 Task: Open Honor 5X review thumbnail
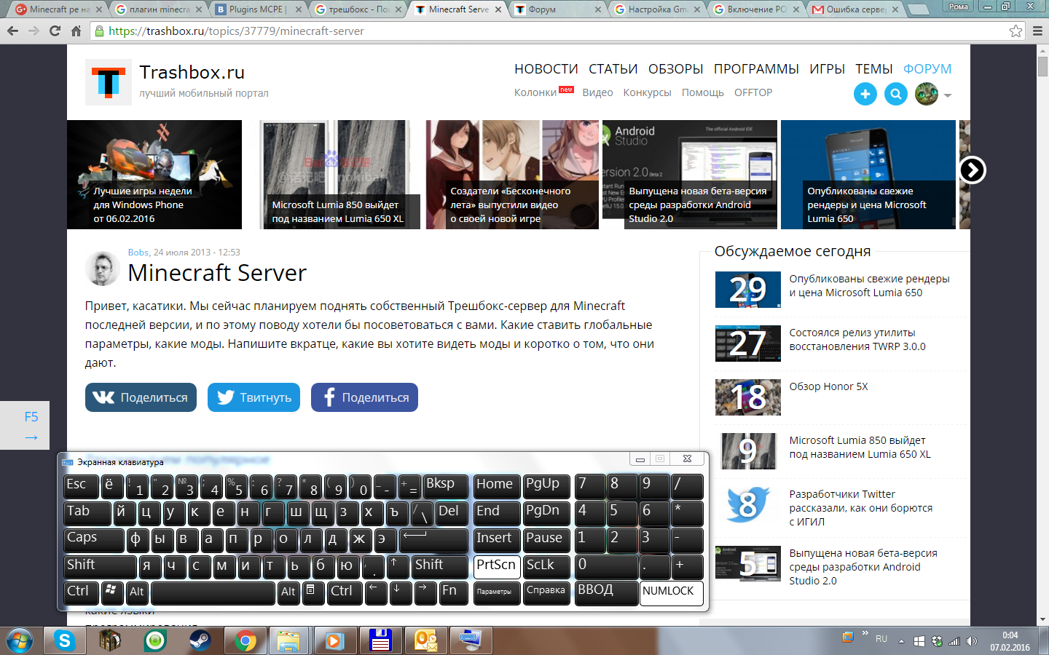coord(748,397)
